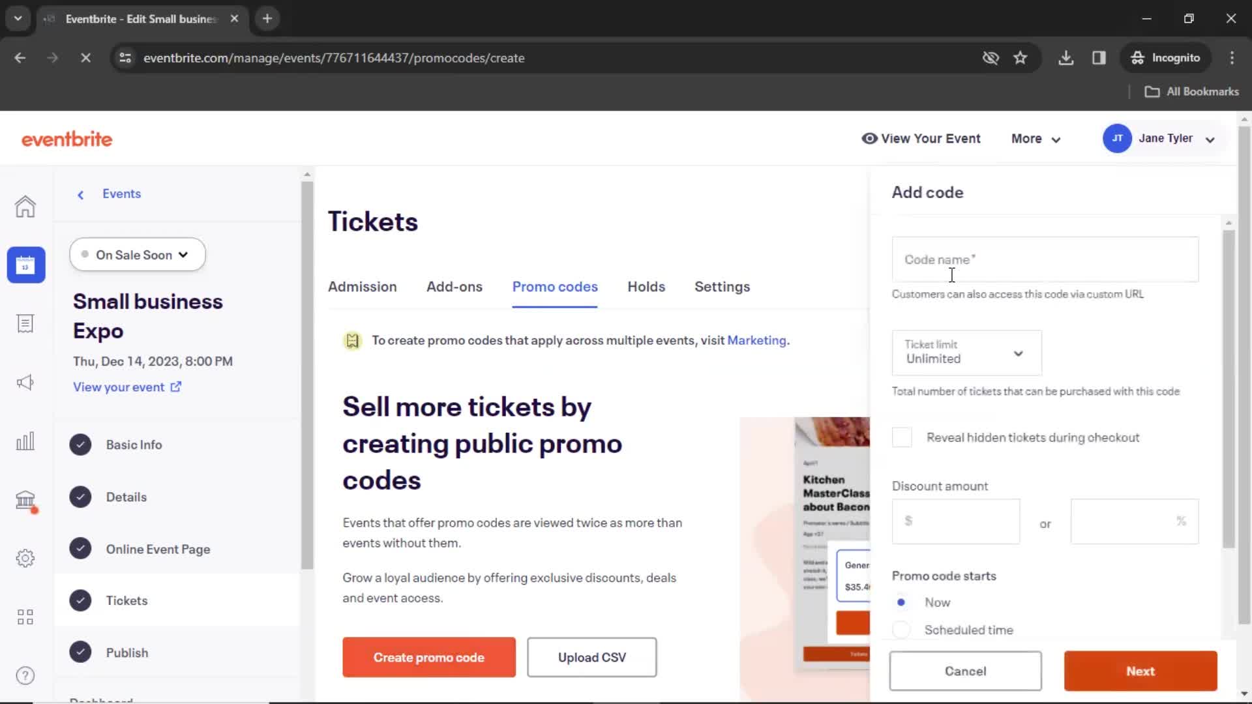Click View Your Event in header
Screen dimensions: 1252x704
pos(931,139)
